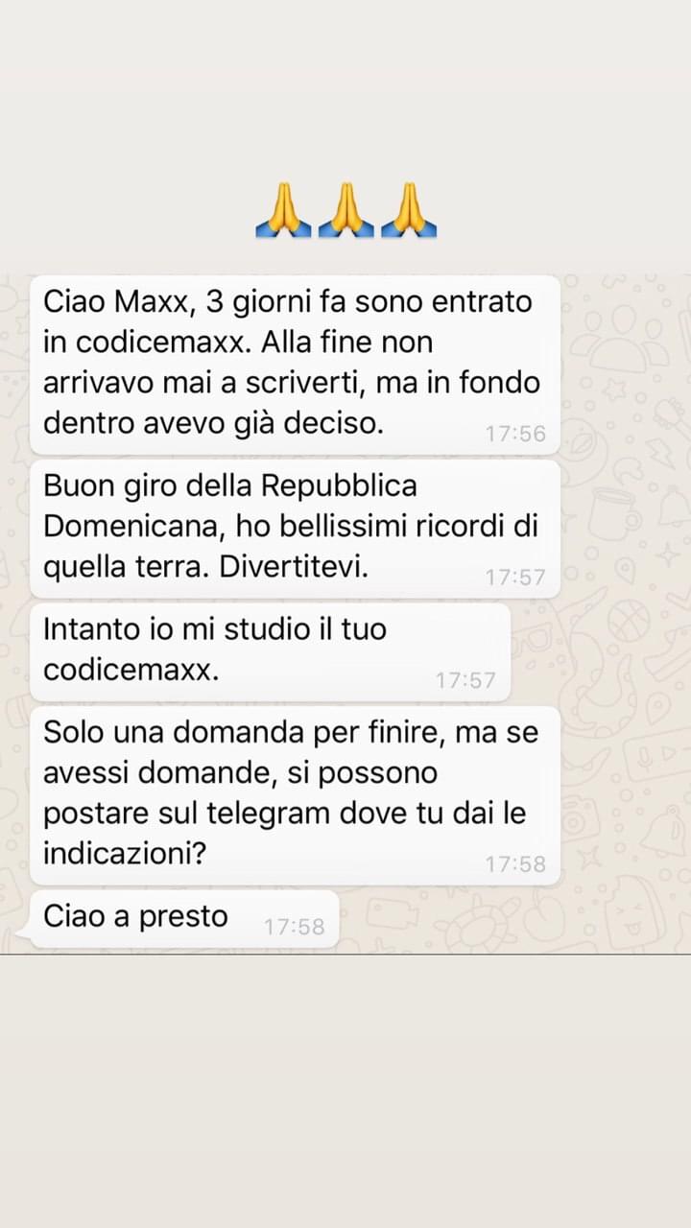The width and height of the screenshot is (691, 1228).
Task: Click the 17:56 timestamp
Action: pos(515,435)
